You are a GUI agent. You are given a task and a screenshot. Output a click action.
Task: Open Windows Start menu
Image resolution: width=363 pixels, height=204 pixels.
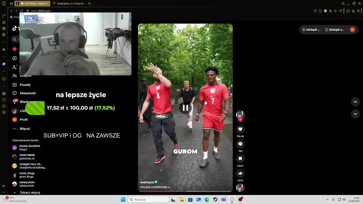[x=123, y=199]
